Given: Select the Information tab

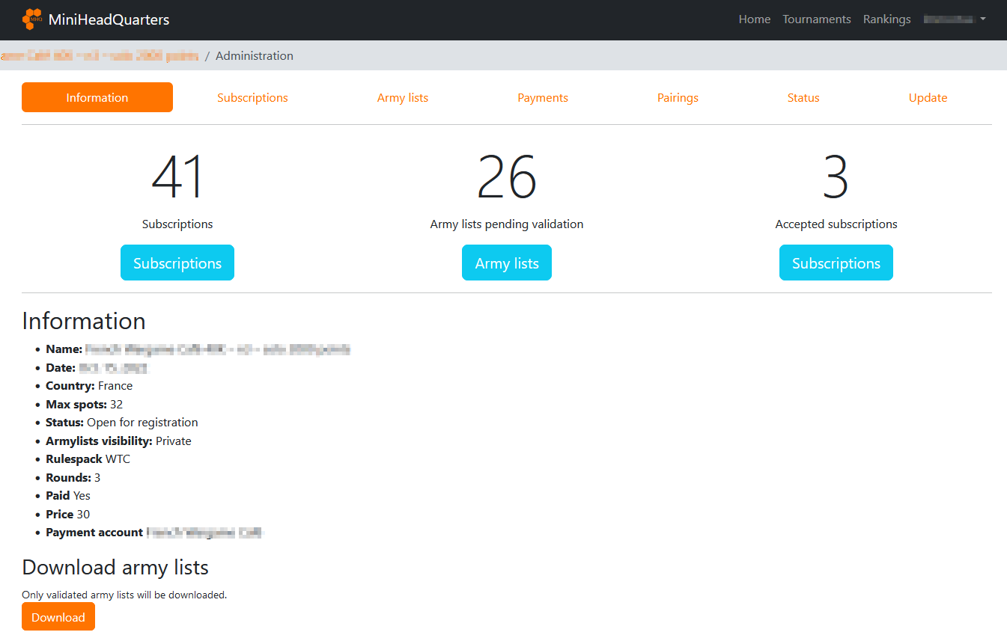Looking at the screenshot, I should pos(97,98).
